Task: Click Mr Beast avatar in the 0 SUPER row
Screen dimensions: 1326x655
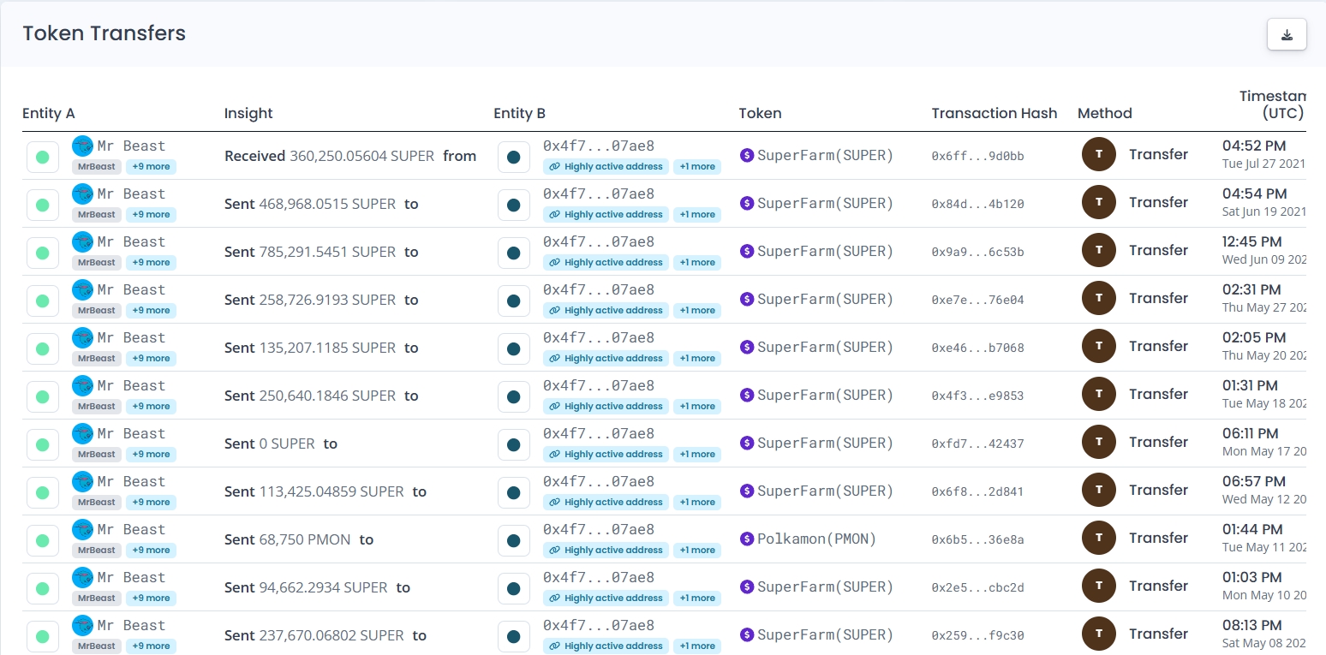Action: [x=83, y=433]
